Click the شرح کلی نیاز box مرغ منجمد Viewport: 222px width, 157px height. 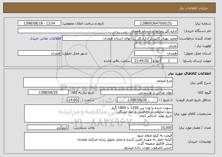point(98,82)
